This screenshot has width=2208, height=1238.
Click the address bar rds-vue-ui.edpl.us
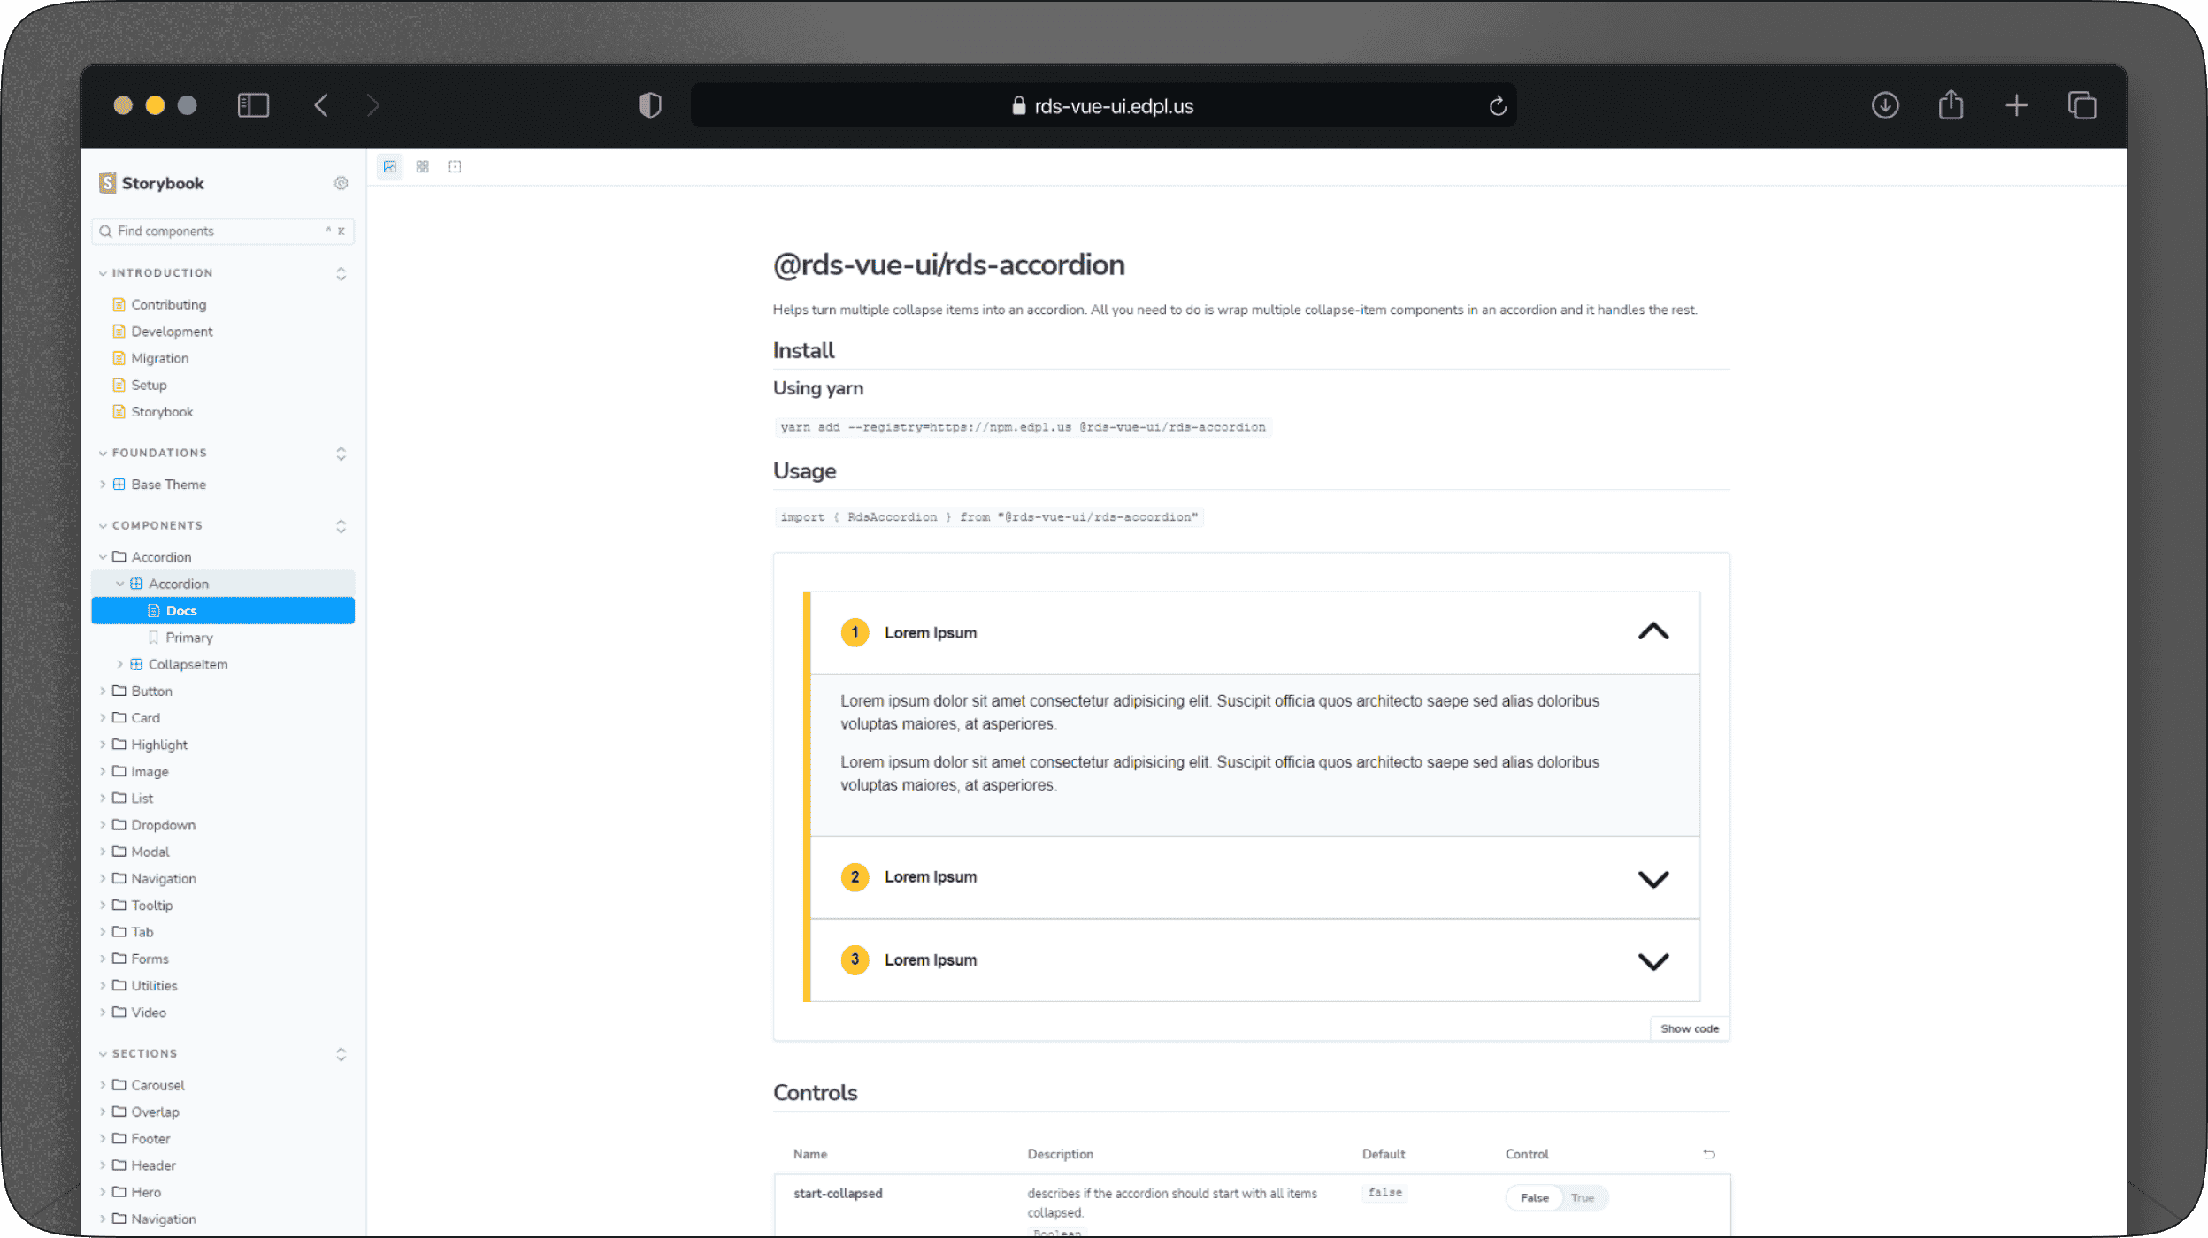click(x=1103, y=106)
